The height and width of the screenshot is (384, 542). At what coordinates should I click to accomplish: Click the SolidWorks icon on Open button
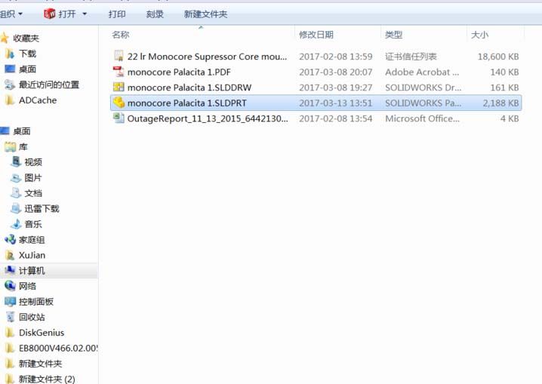(x=49, y=14)
